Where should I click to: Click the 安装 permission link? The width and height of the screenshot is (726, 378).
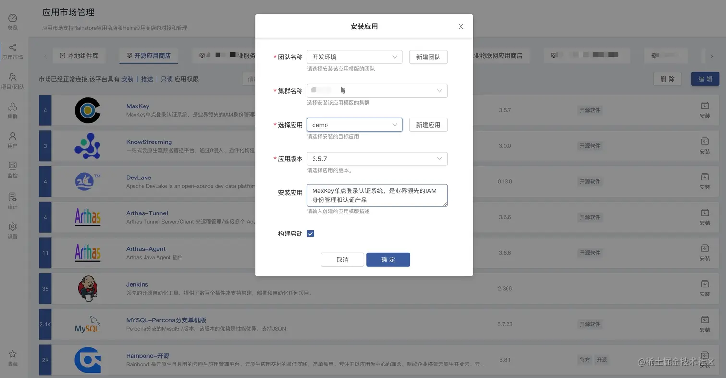point(127,79)
